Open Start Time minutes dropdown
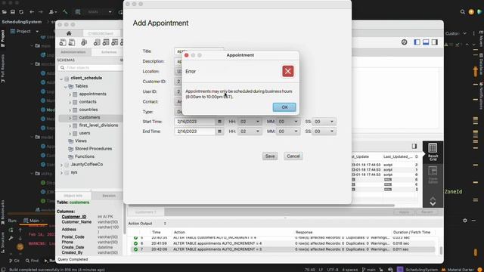484x272 pixels. point(288,122)
